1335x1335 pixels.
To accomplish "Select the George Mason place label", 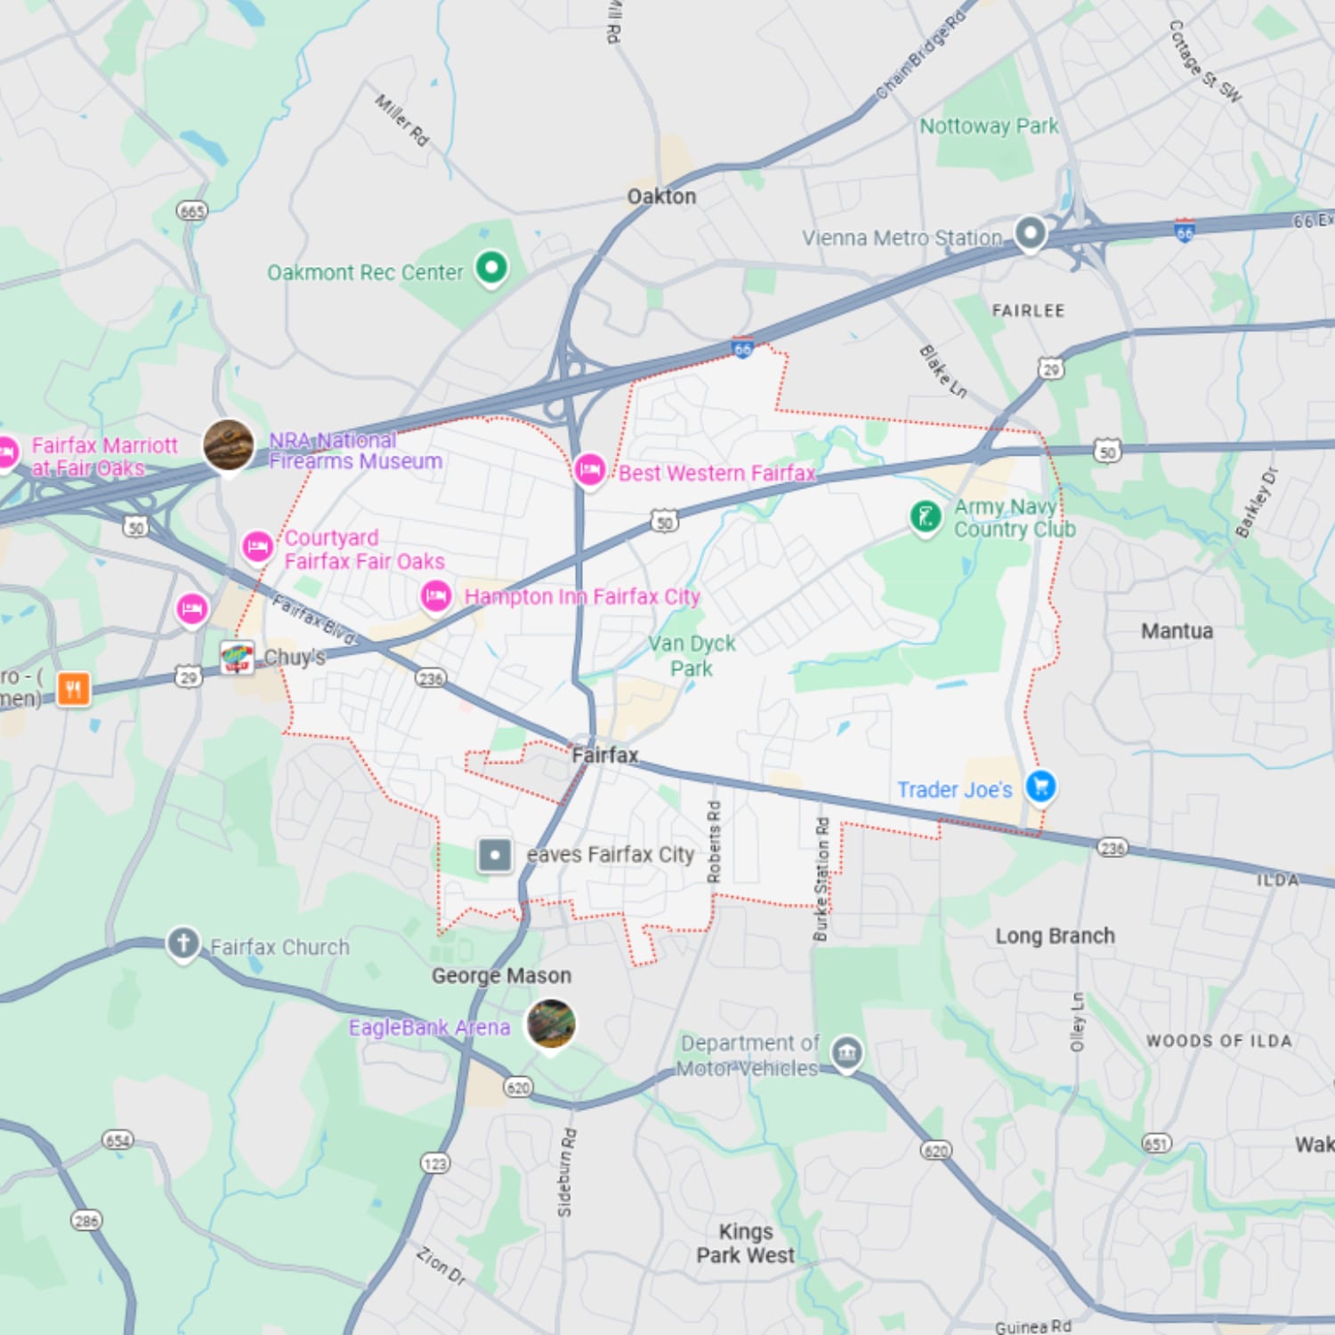I will 501,975.
